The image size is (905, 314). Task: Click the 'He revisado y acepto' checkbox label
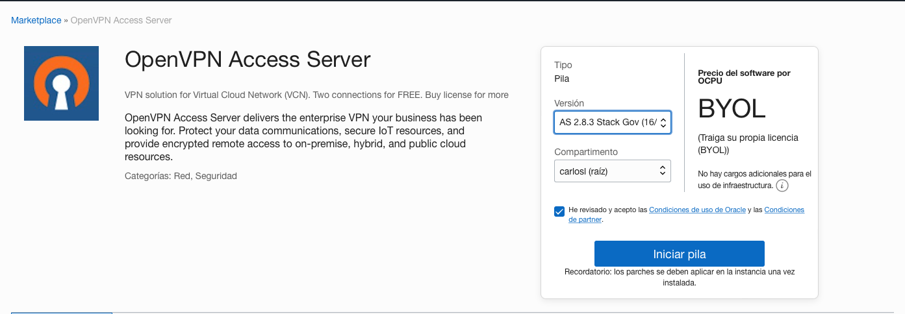point(686,215)
